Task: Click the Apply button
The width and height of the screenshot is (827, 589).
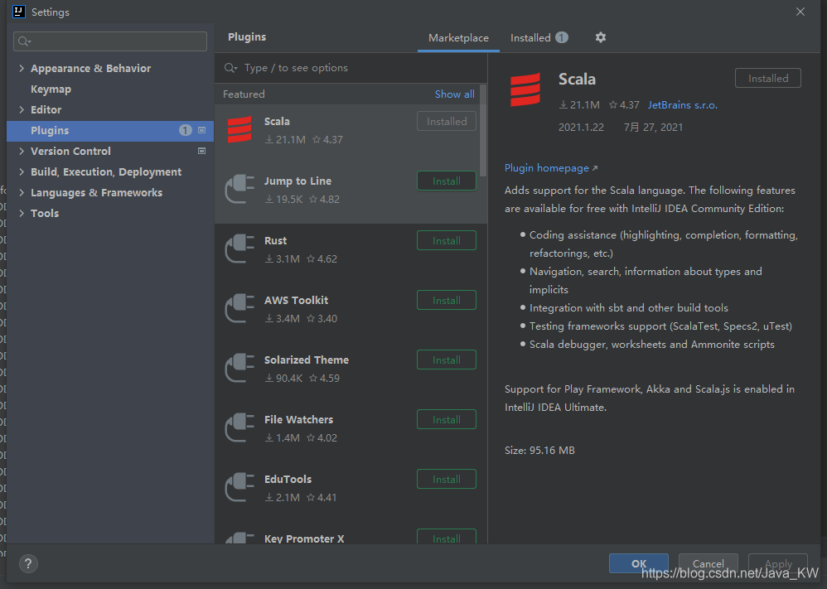Action: tap(778, 563)
